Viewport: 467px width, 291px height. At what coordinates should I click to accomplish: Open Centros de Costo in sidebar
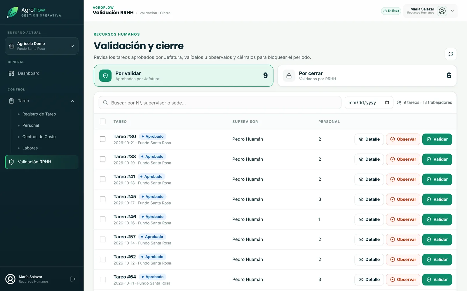pos(39,137)
